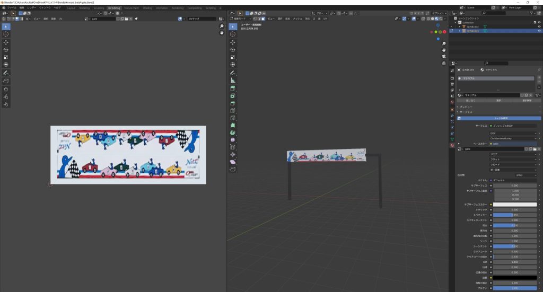Image resolution: width=543 pixels, height=292 pixels.
Task: Choose the Rip Region tool in UV editor
Action: [6, 81]
